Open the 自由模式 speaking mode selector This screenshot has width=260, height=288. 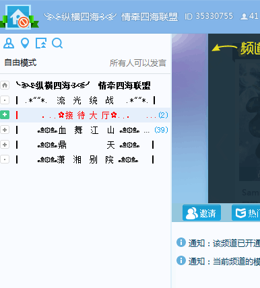pyautogui.click(x=20, y=63)
